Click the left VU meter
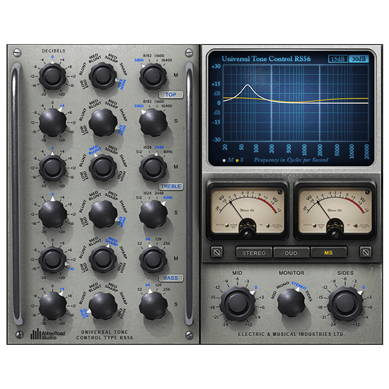Image resolution: width=389 pixels, height=389 pixels. pos(248,211)
